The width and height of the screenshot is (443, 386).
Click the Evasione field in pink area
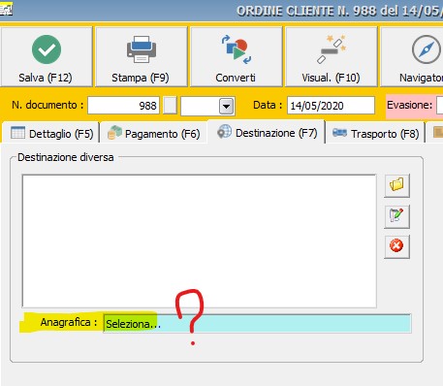(440, 105)
